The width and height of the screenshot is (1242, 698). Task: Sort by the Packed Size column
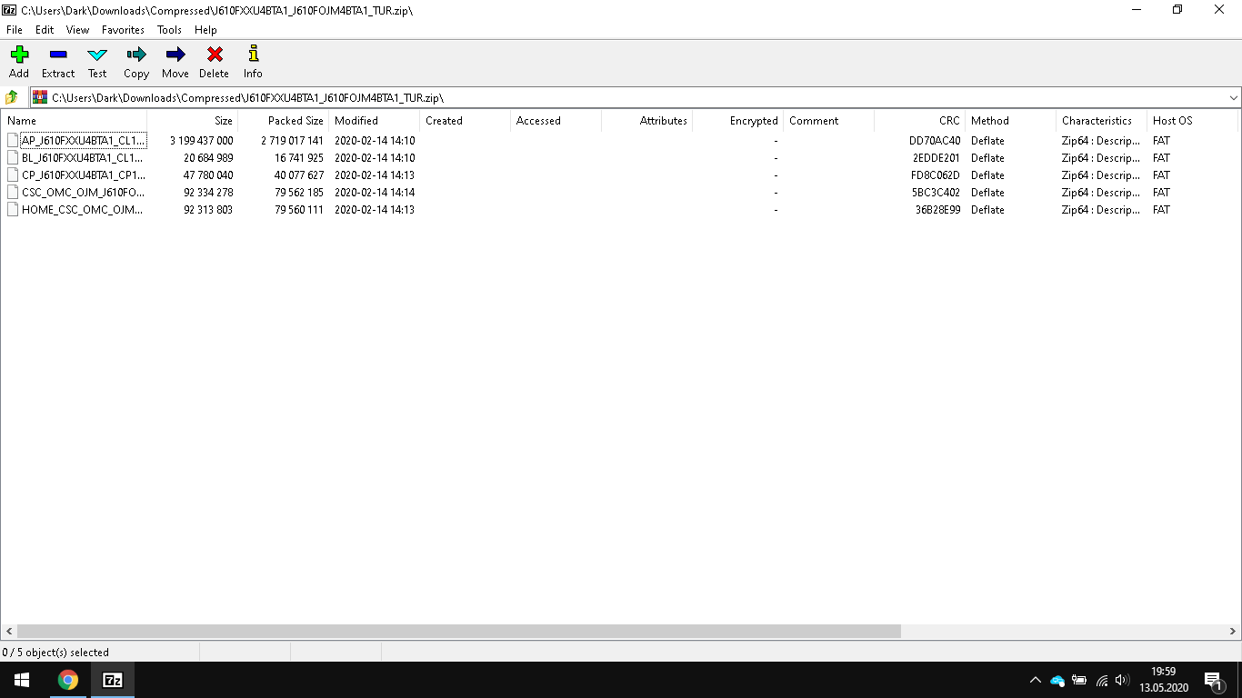click(283, 121)
